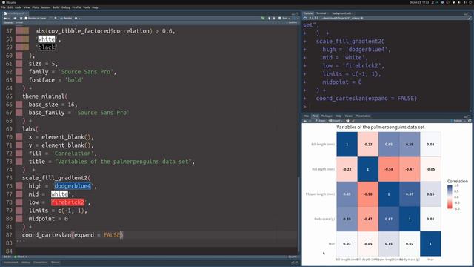Open the Export dropdown in Plots pane

(343, 121)
